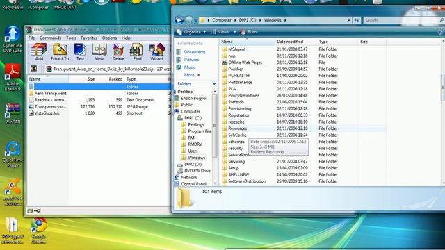Click in Explorer Search field
The width and height of the screenshot is (445, 250).
tap(400, 20)
